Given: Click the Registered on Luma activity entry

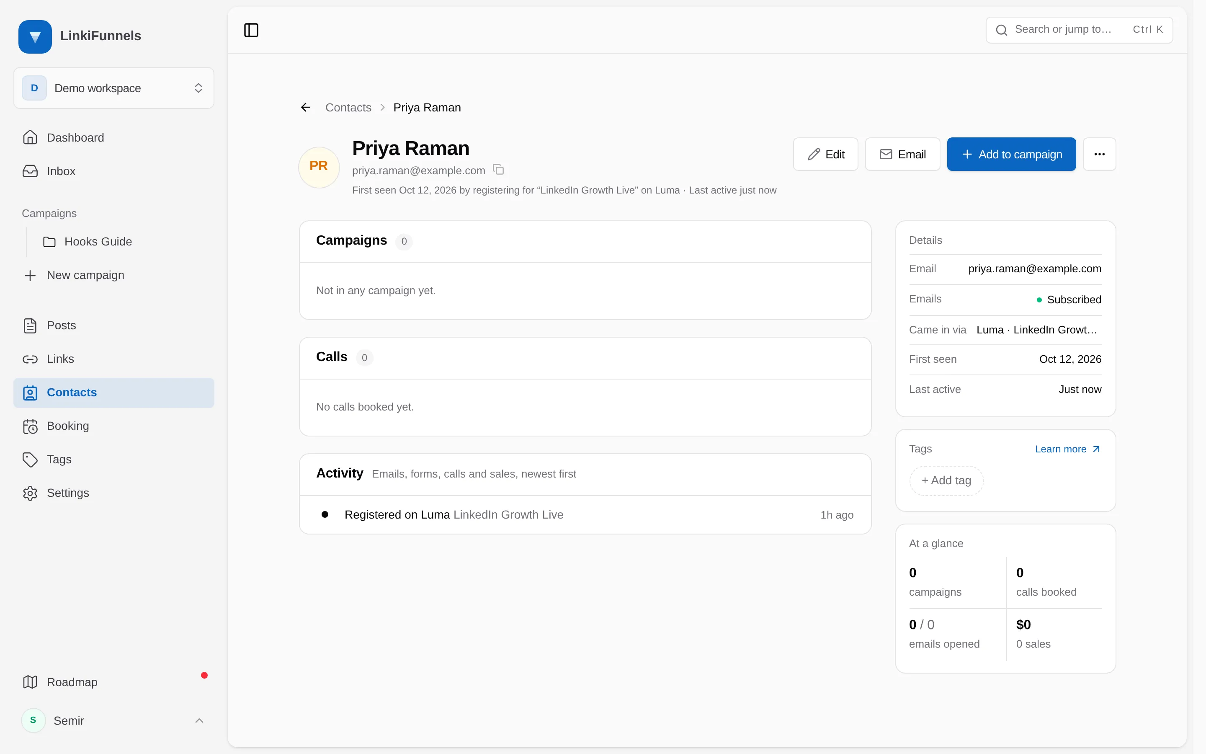Looking at the screenshot, I should click(585, 515).
